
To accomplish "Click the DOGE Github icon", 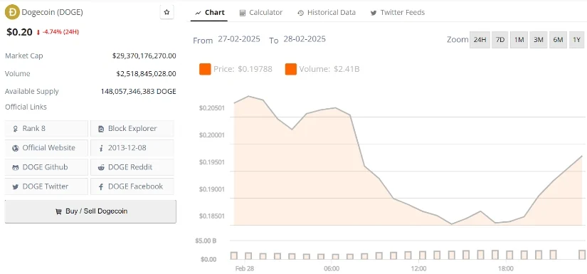I will coord(16,168).
